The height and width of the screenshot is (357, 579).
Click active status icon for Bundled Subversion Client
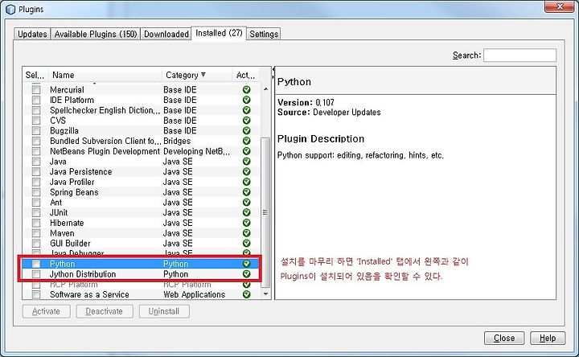click(x=247, y=141)
